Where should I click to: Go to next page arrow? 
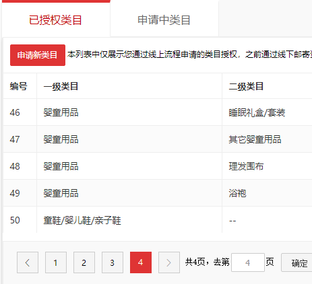[x=169, y=262]
